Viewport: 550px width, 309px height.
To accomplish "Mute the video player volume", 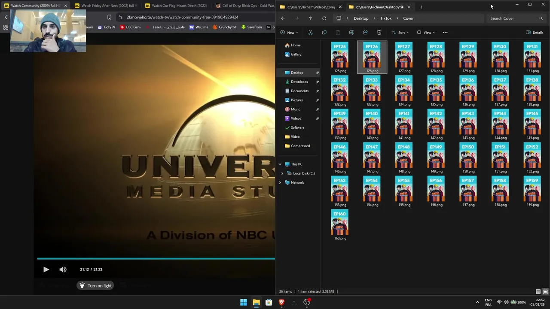I will (63, 270).
